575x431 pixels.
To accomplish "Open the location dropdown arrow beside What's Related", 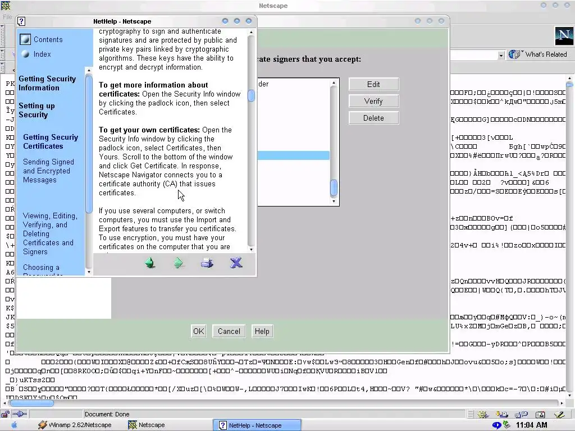I will point(501,55).
